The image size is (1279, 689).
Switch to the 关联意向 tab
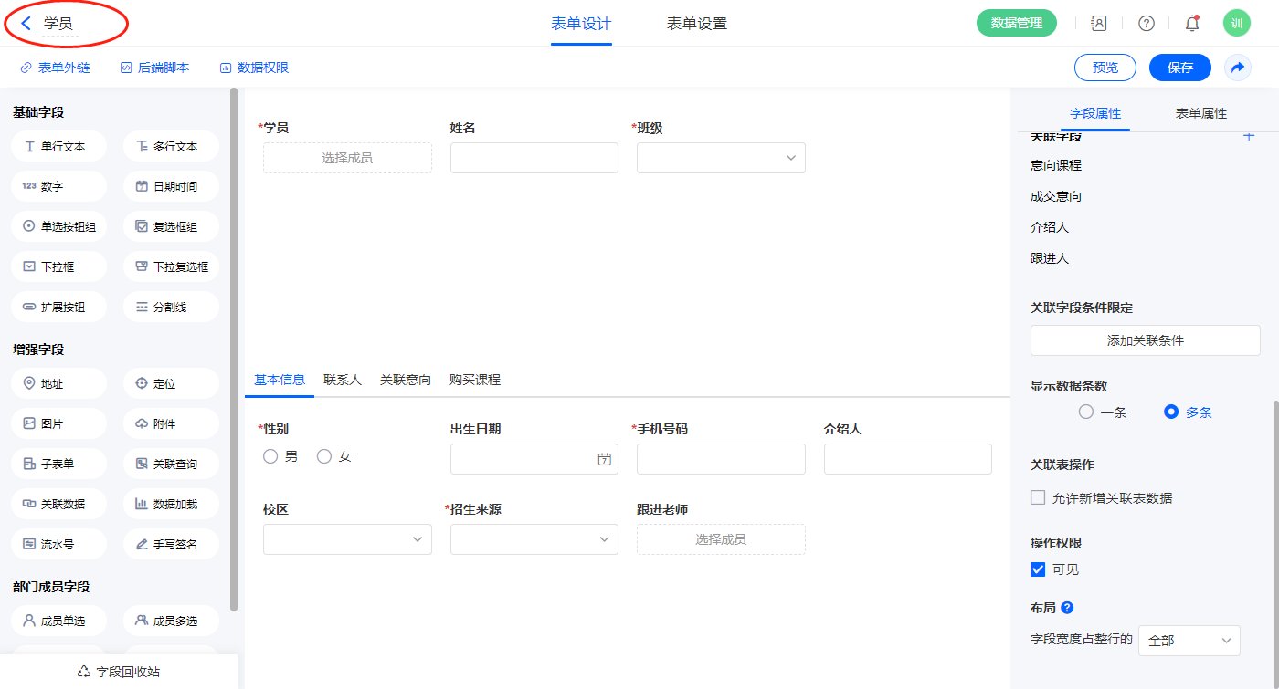click(406, 380)
